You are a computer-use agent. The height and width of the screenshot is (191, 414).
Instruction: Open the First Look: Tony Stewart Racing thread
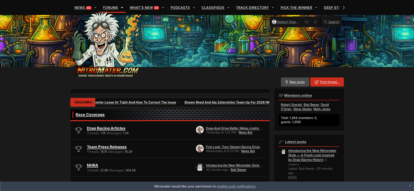pos(234,147)
